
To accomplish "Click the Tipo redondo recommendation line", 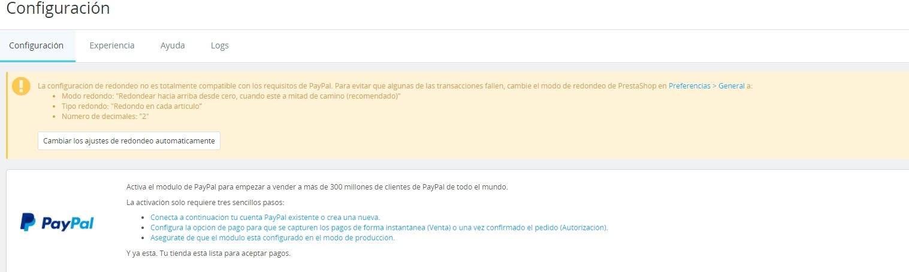I will coord(132,106).
